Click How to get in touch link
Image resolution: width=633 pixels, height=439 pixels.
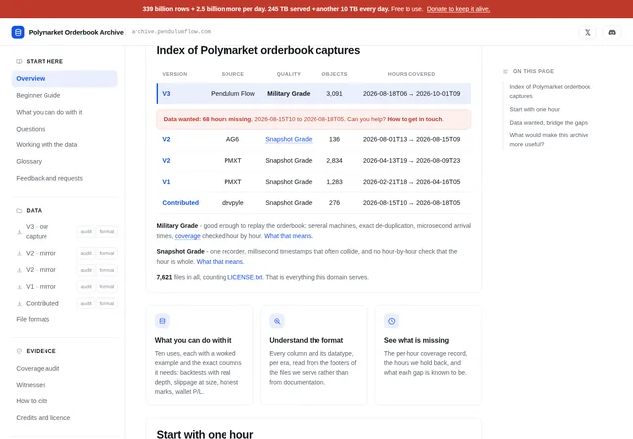tap(414, 119)
